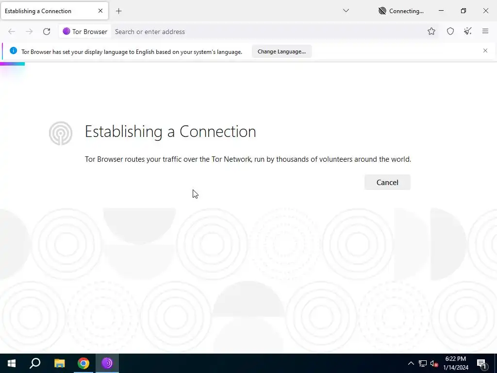Expand the list all tabs chevron
497x373 pixels.
tap(346, 11)
